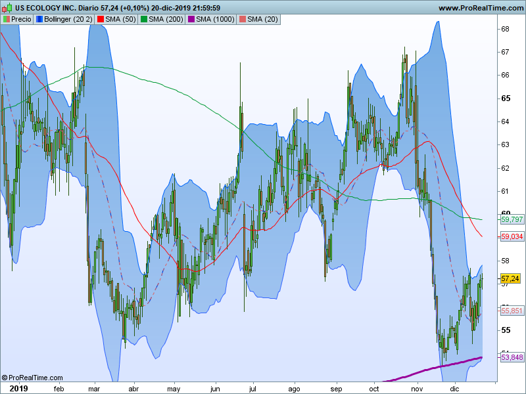
Task: Click the 61 value on the price axis
Action: click(x=505, y=191)
